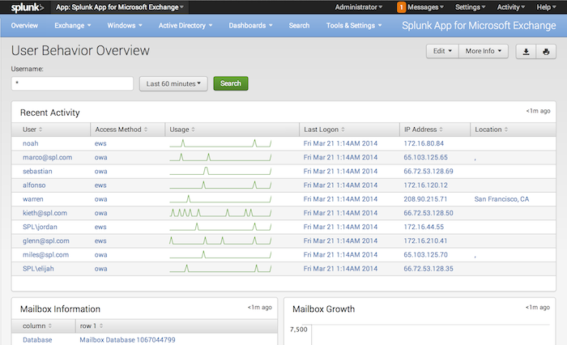This screenshot has height=345, width=567.
Task: Click the Splunk logo
Action: [x=28, y=7]
